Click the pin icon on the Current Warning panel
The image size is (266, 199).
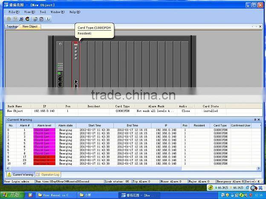[255, 120]
